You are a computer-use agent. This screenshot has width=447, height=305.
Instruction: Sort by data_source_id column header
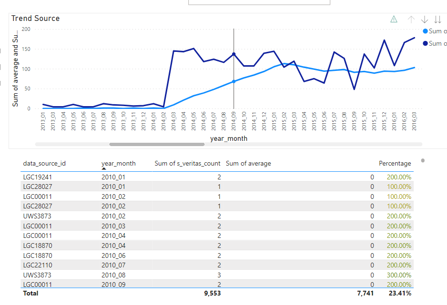pos(44,164)
